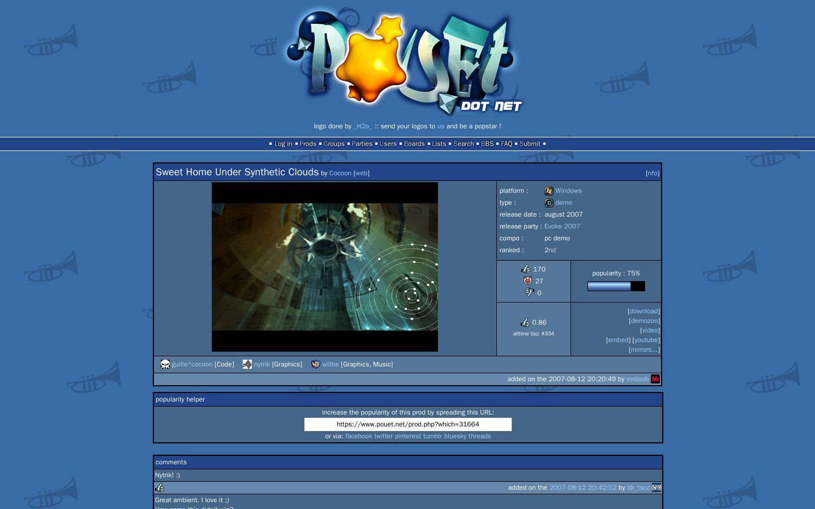Image resolution: width=815 pixels, height=509 pixels.
Task: Share the prod via bluesky
Action: pyautogui.click(x=456, y=436)
